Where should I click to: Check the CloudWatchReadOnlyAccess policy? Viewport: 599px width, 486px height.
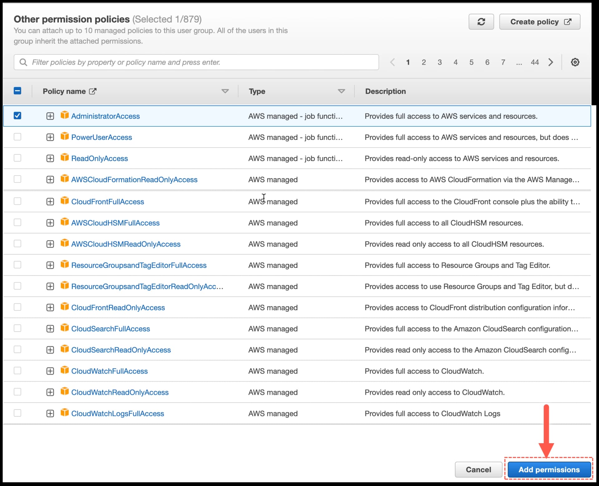pyautogui.click(x=17, y=392)
